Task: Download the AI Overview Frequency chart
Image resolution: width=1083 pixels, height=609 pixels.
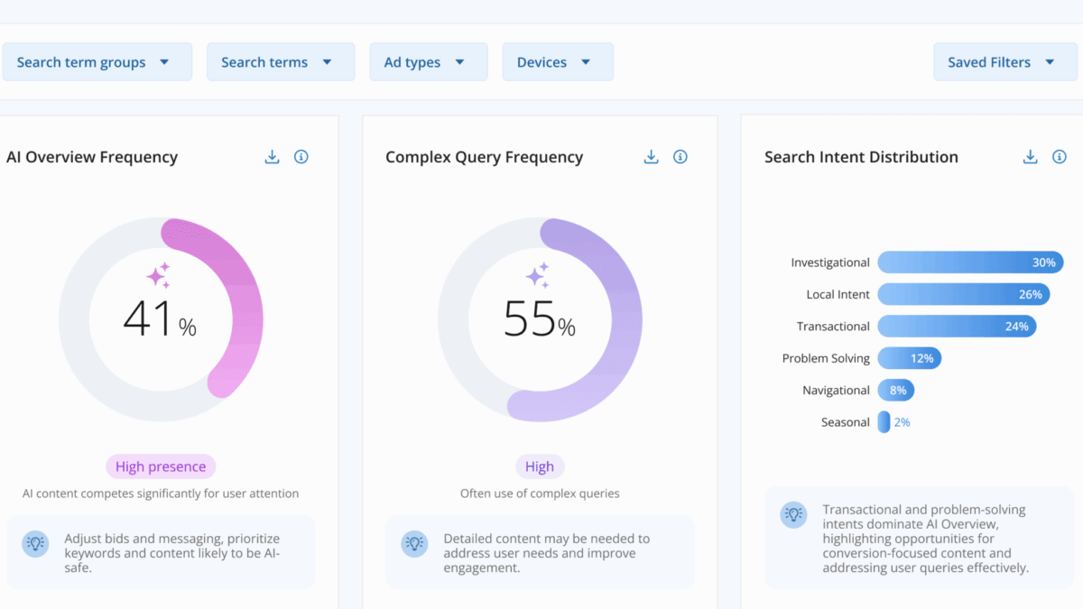Action: point(272,157)
